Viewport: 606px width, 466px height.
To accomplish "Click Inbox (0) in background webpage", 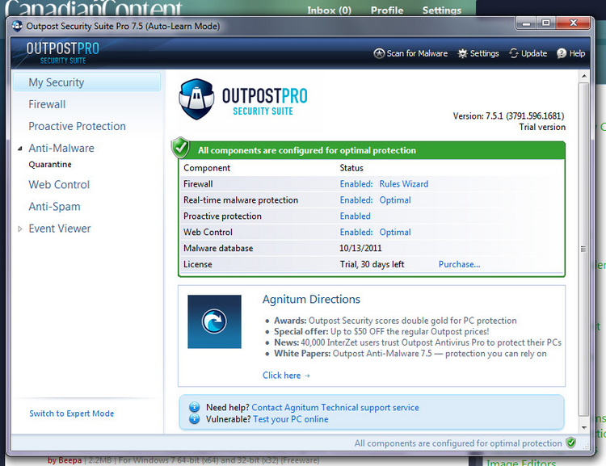I will tap(330, 10).
